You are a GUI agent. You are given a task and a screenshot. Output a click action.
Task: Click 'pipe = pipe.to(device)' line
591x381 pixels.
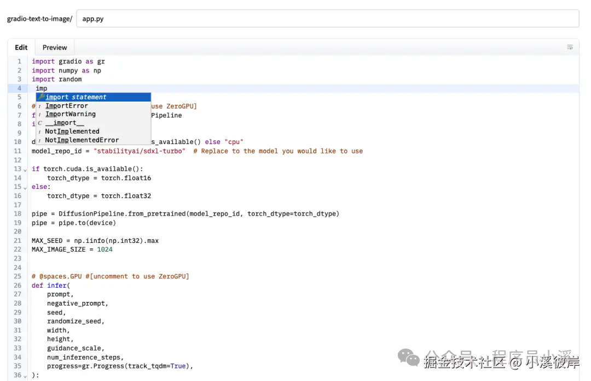pos(74,223)
